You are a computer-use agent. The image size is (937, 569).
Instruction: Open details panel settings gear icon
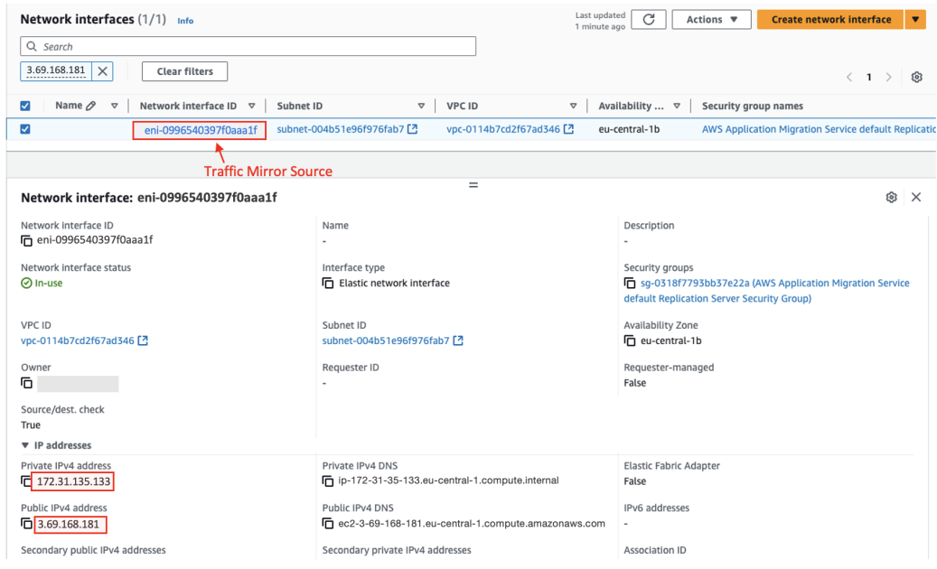(891, 197)
